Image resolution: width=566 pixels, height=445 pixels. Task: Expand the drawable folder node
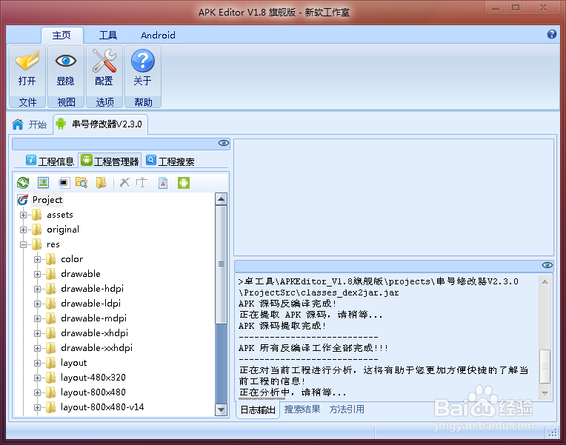tap(37, 274)
